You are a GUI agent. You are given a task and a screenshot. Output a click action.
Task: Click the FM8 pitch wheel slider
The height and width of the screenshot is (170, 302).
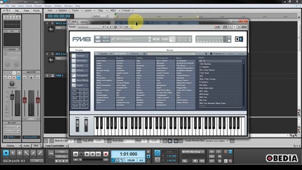tap(77, 125)
